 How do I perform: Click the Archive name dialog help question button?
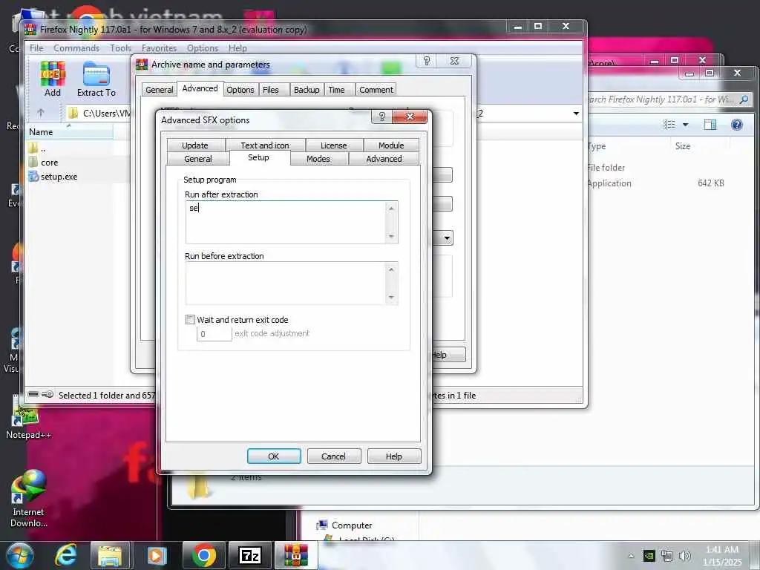point(427,61)
